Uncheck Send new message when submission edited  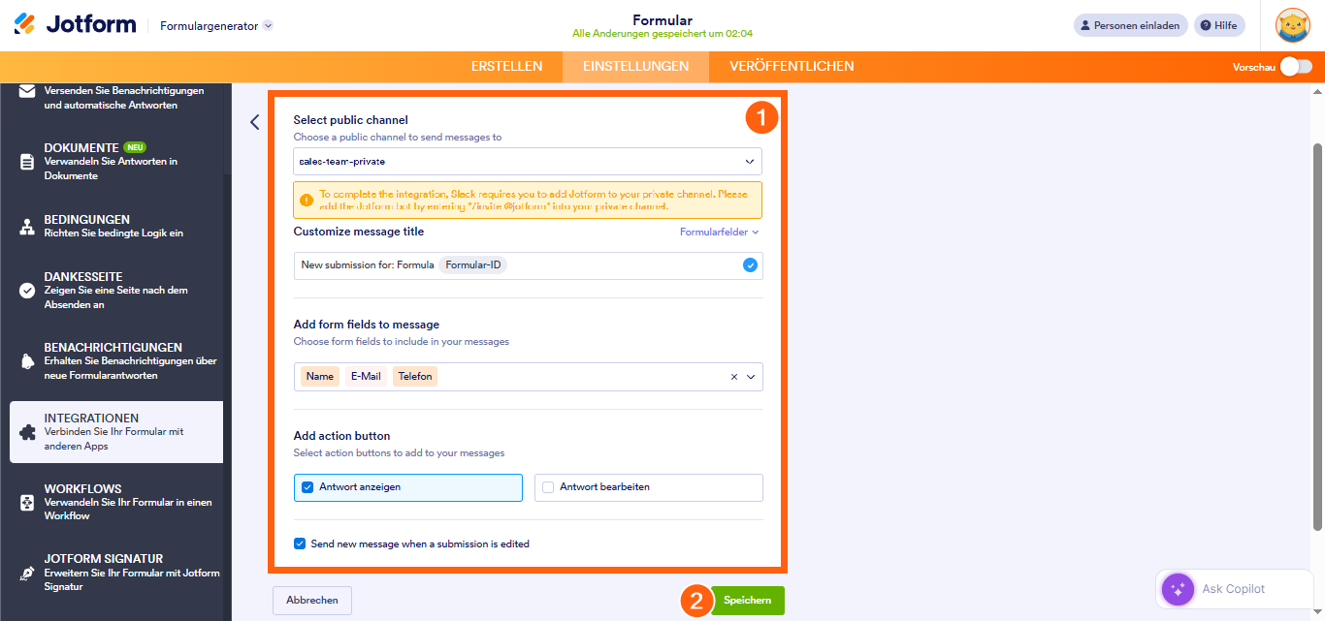300,543
